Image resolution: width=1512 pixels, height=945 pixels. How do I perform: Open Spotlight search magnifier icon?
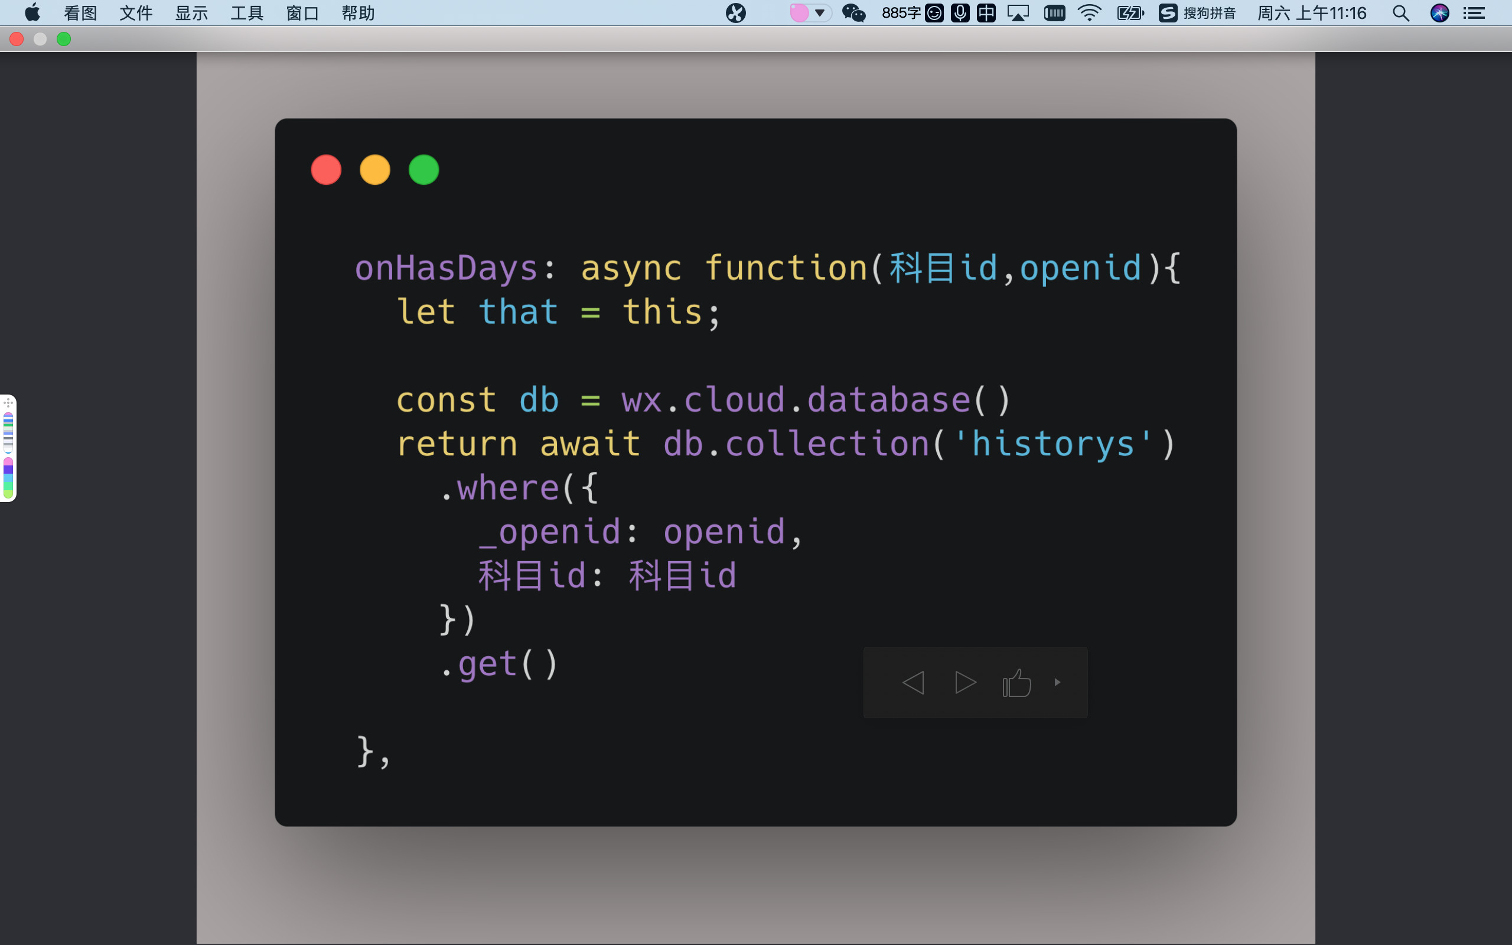point(1401,13)
